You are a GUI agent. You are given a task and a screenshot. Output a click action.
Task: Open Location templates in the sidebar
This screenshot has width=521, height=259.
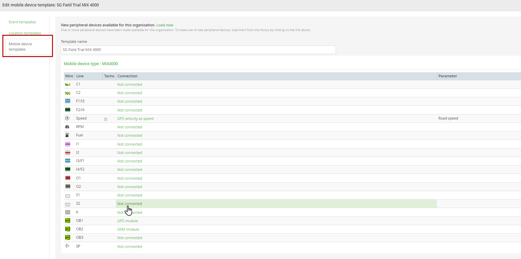click(25, 33)
